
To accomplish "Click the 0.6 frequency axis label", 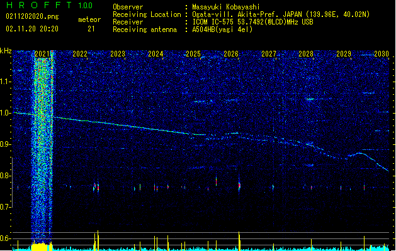I will coord(6,238).
